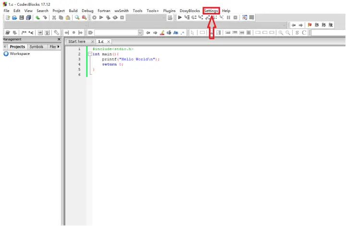Click the Next bookmark flag icon

(324, 25)
